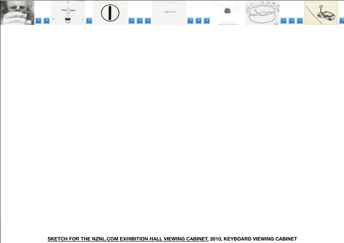Open the figure standing in pot thumbnail

pyautogui.click(x=68, y=13)
